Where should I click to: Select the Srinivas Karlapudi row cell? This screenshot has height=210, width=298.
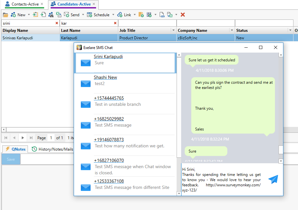pyautogui.click(x=31, y=38)
